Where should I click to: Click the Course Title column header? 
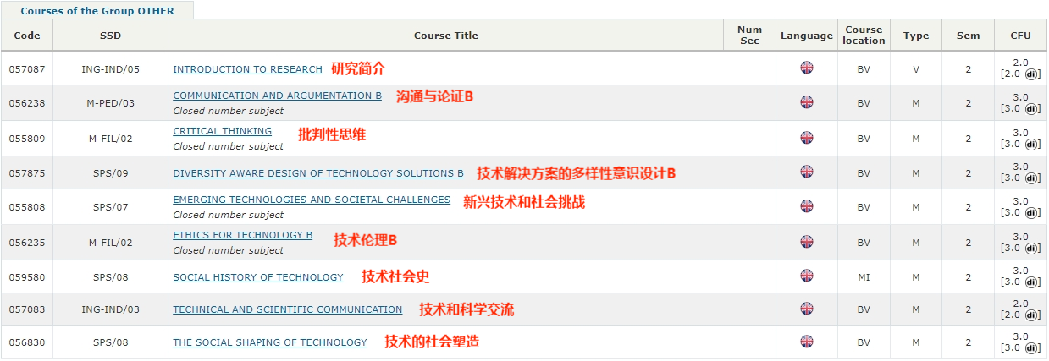click(x=446, y=36)
